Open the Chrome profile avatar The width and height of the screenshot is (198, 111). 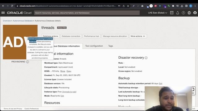[191, 6]
